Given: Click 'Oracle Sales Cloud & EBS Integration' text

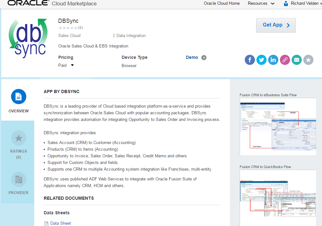Looking at the screenshot, I should tap(93, 46).
